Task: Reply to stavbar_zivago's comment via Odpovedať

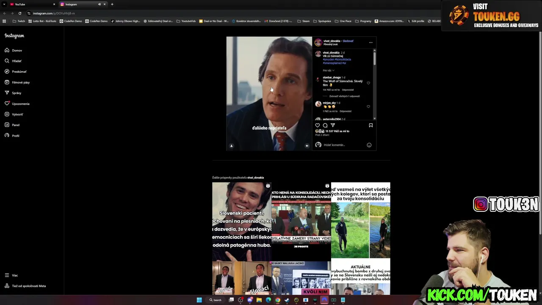Action: (348, 90)
